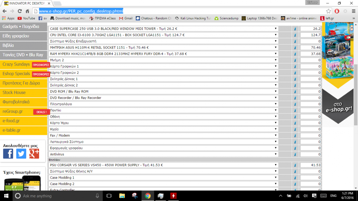
Task: Bookmark this page with the star icon
Action: (328, 11)
